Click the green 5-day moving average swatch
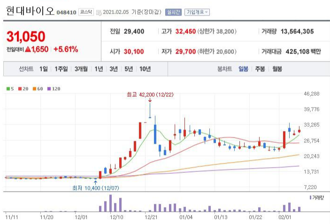 click(8, 89)
